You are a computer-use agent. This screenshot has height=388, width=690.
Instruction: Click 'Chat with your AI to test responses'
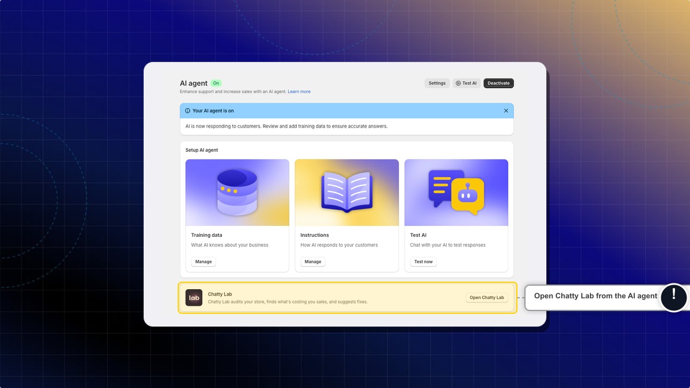click(x=448, y=245)
